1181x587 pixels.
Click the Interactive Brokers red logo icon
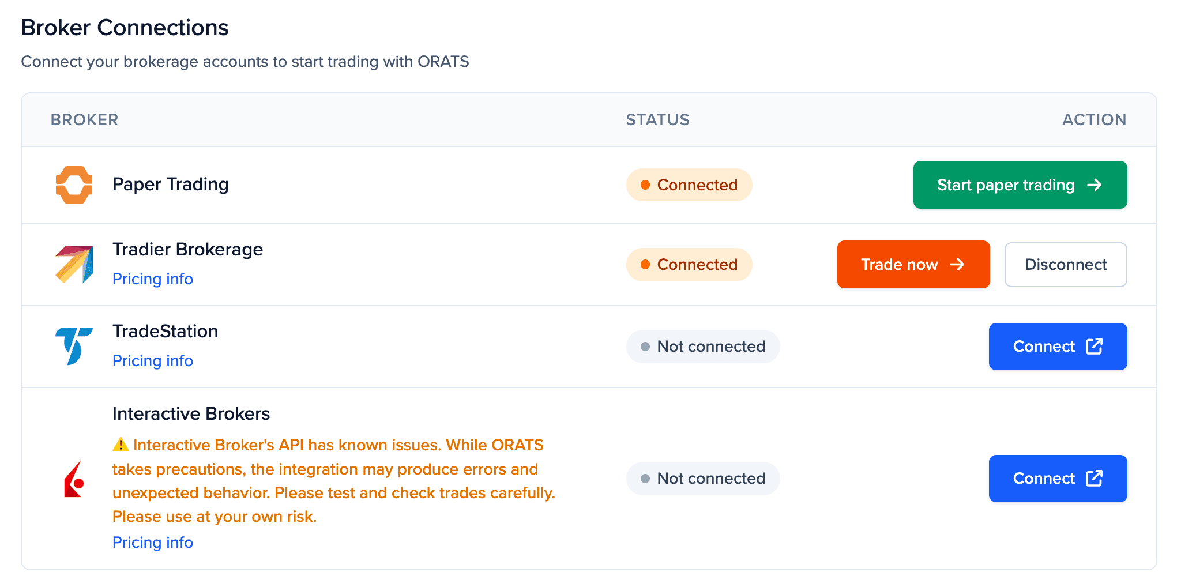(74, 479)
